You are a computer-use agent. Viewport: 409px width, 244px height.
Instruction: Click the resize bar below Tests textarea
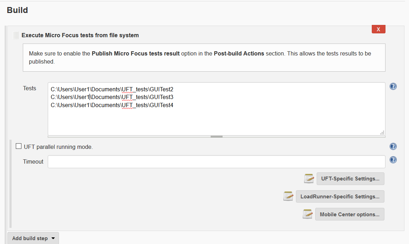pos(217,137)
